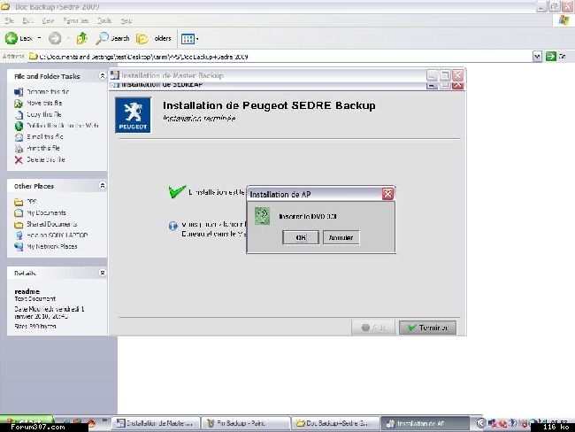The width and height of the screenshot is (575, 432).
Task: Open the Views dropdown button
Action: tap(189, 39)
